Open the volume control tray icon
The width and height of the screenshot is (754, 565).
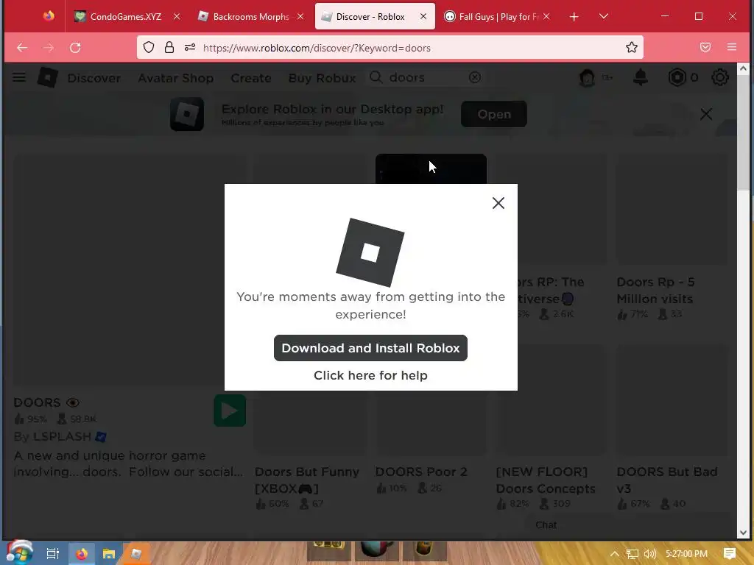tap(650, 554)
